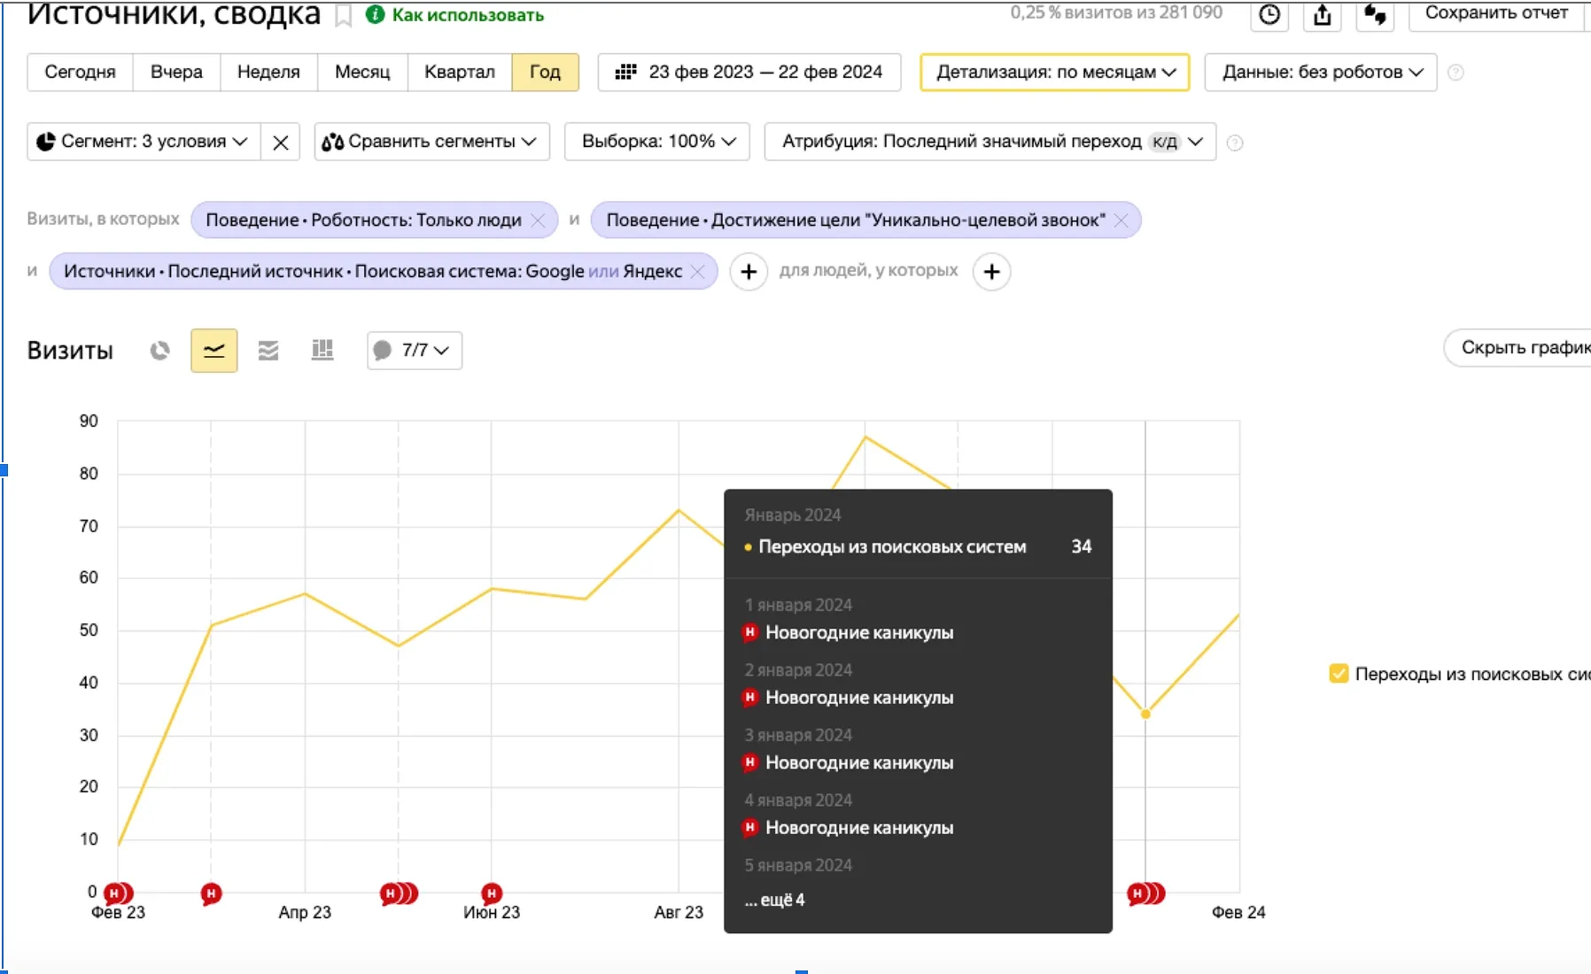This screenshot has height=974, width=1591.
Task: Open the 'Детализация: по месяцам' dropdown
Action: [1055, 73]
